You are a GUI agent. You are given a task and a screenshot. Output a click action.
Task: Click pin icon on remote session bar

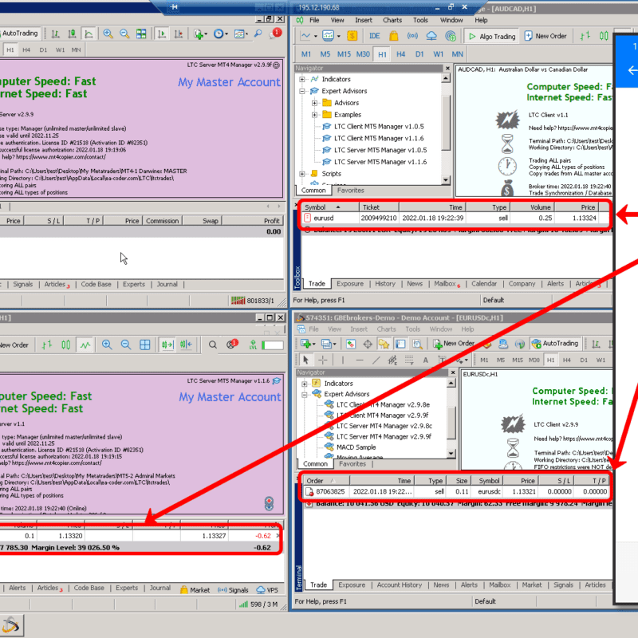[x=174, y=7]
